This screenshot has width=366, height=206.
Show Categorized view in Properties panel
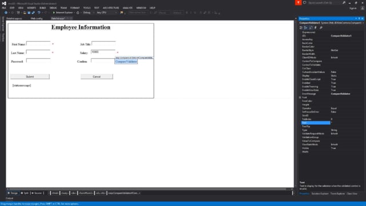pos(301,27)
